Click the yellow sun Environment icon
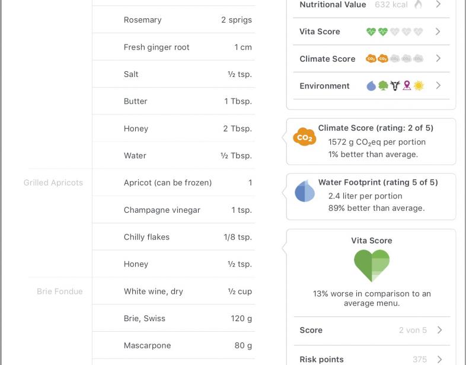The height and width of the screenshot is (365, 466). coord(419,86)
